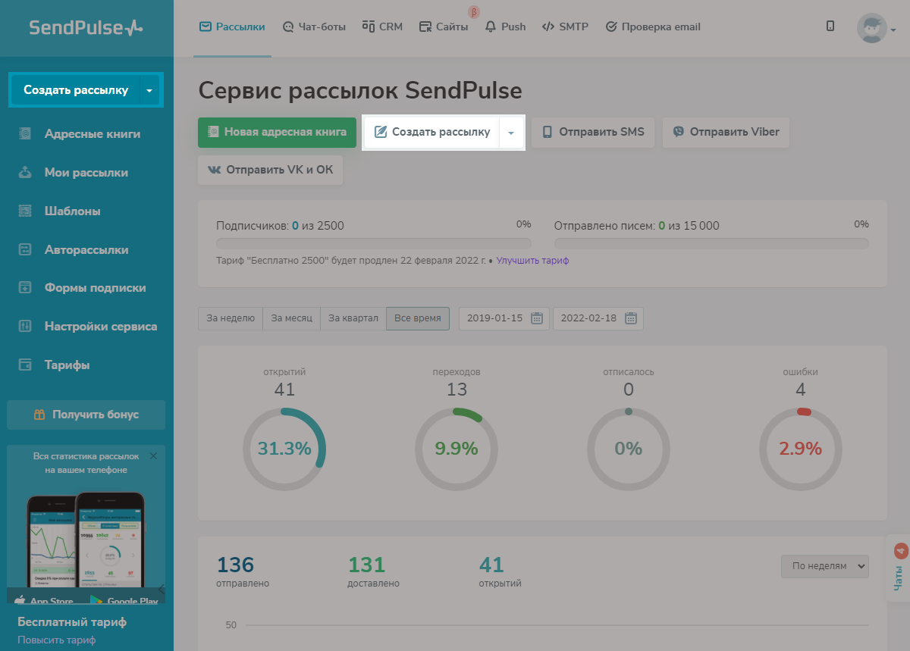Open the Чаты side panel tab
Image resolution: width=910 pixels, height=651 pixels.
click(899, 568)
